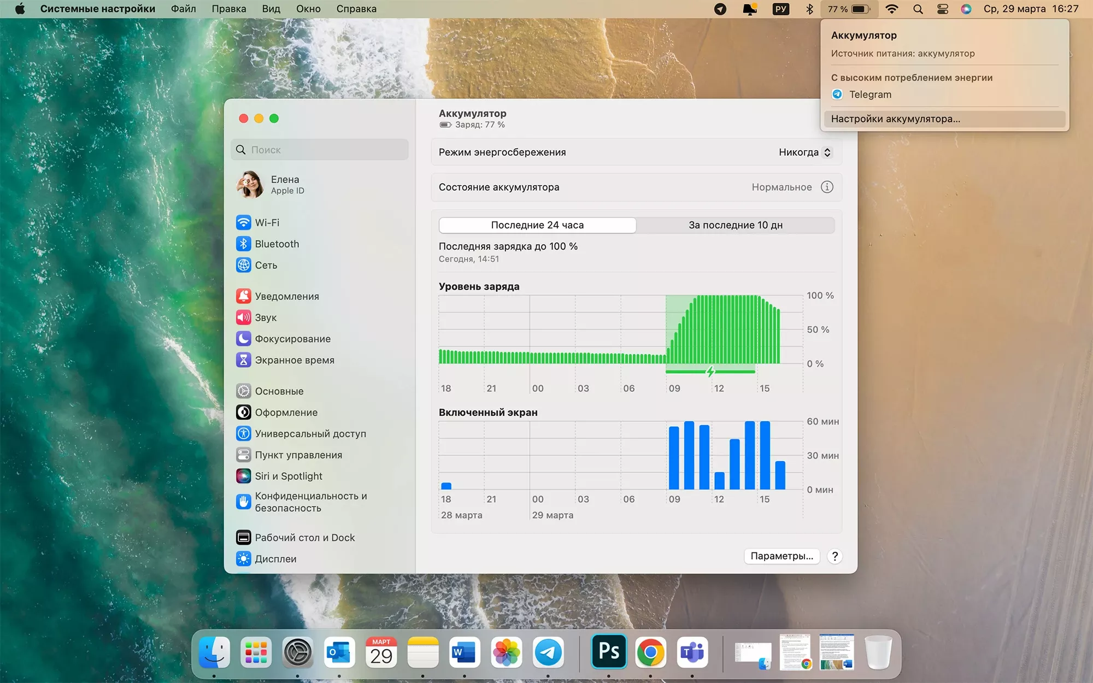Image resolution: width=1093 pixels, height=683 pixels.
Task: Open Microsoft Outlook in the Dock
Action: point(339,652)
